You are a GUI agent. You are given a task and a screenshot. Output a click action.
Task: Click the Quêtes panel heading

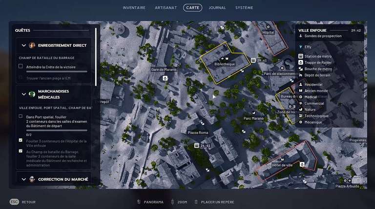[x=22, y=30]
